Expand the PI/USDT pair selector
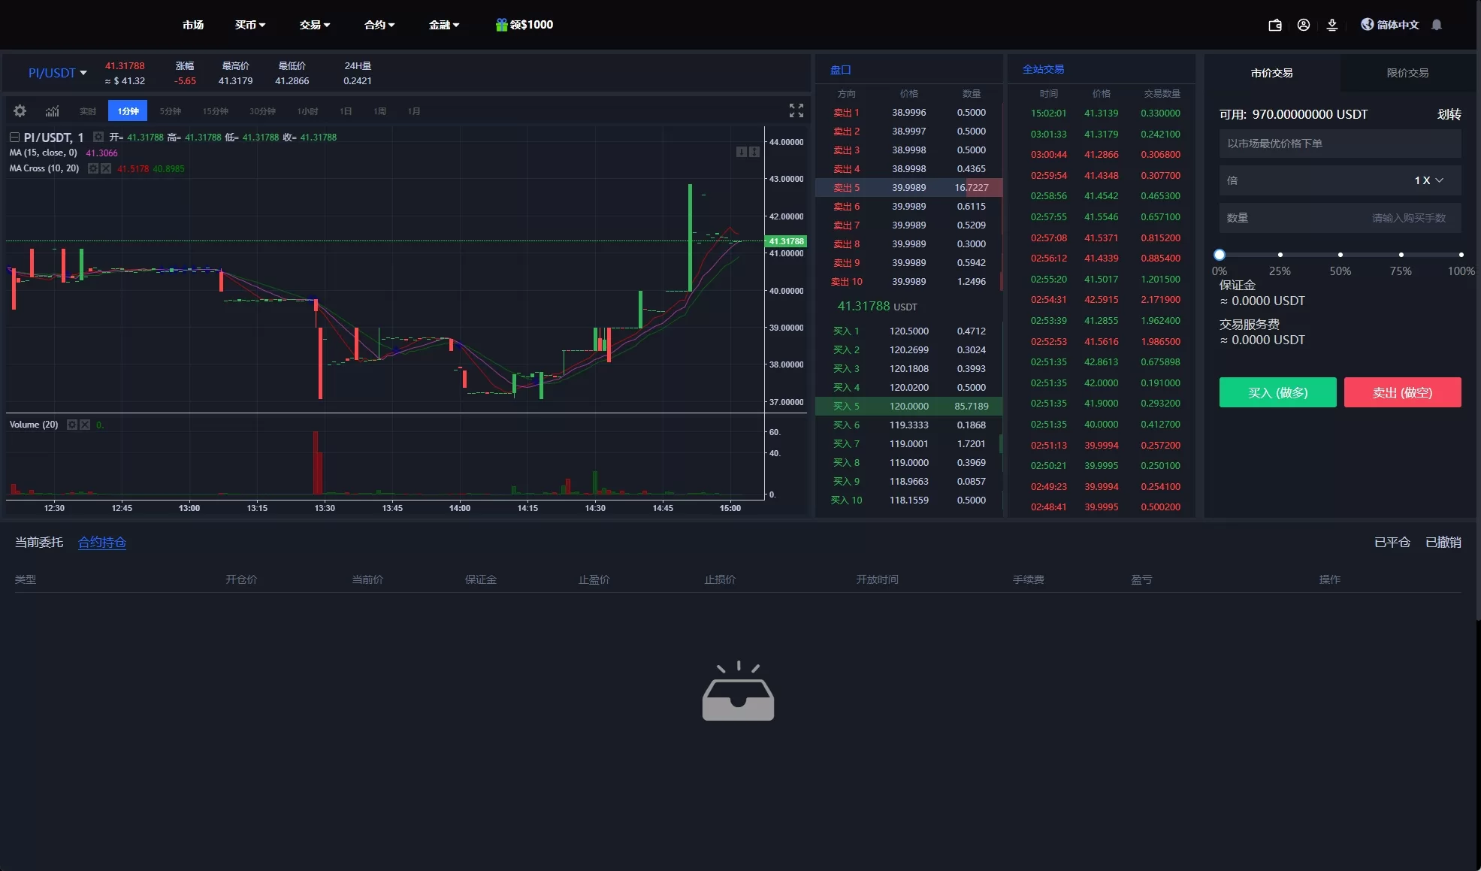This screenshot has width=1481, height=871. [x=57, y=73]
